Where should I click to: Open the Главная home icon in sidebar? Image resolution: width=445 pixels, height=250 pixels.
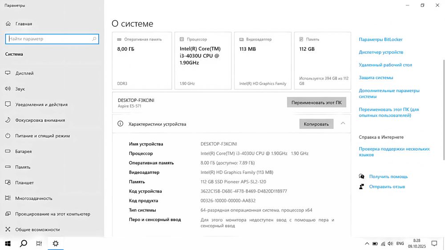(8, 24)
